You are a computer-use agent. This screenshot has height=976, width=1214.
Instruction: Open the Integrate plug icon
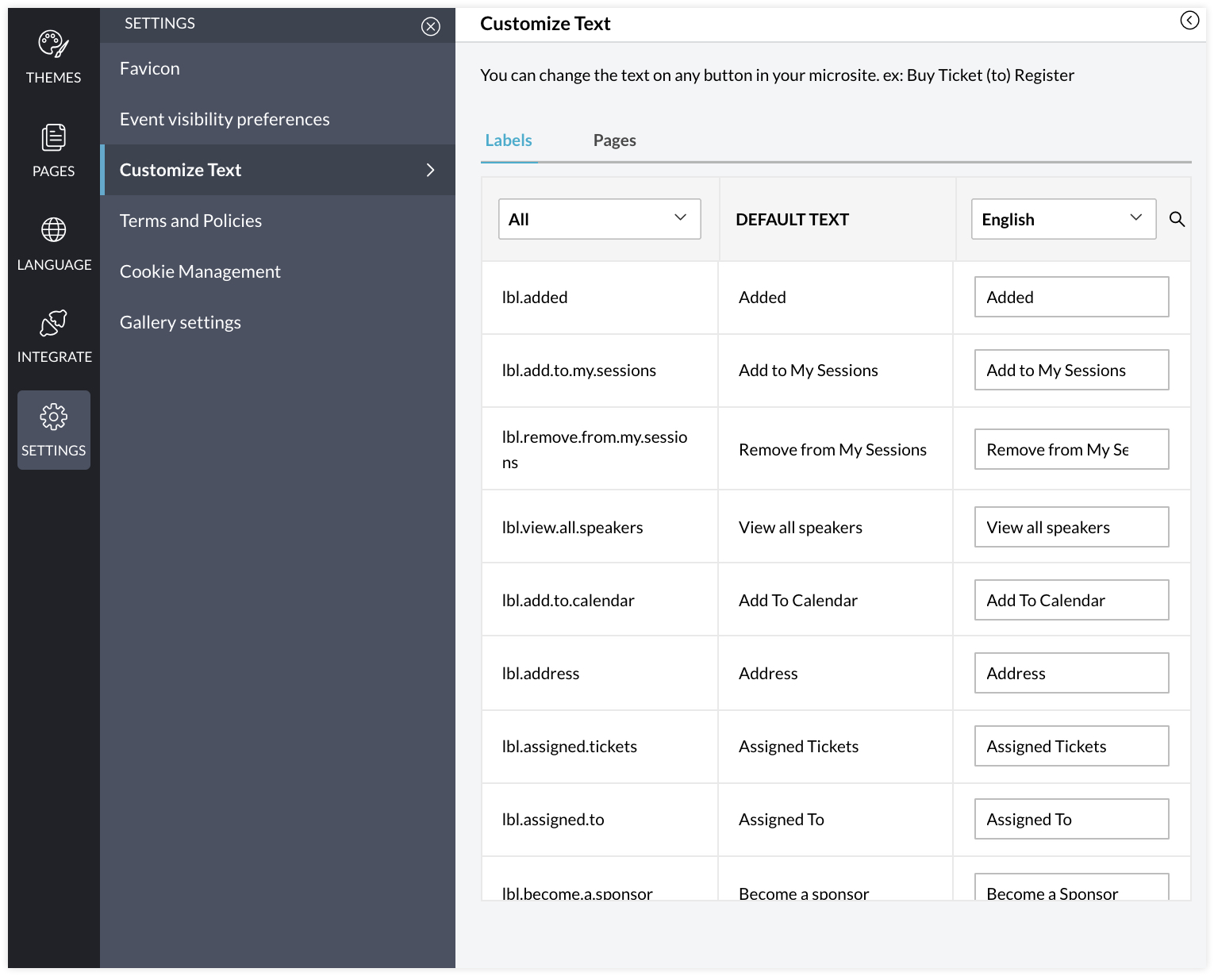[x=53, y=324]
